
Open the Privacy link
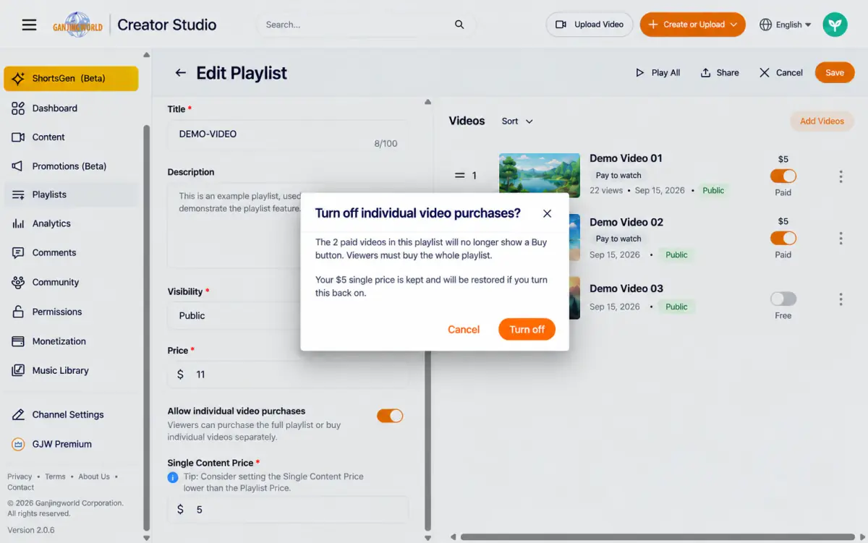pos(20,476)
